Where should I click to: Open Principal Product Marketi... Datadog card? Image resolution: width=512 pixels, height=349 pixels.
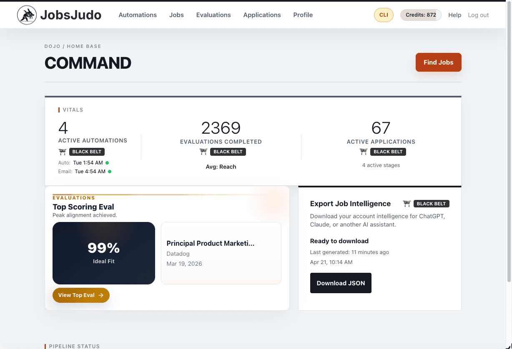(x=221, y=253)
